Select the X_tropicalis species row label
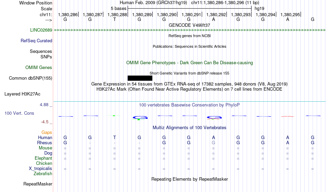The width and height of the screenshot is (326, 192). tap(40, 169)
